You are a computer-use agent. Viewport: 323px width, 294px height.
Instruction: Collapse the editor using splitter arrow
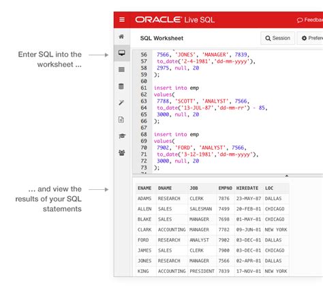point(287,176)
